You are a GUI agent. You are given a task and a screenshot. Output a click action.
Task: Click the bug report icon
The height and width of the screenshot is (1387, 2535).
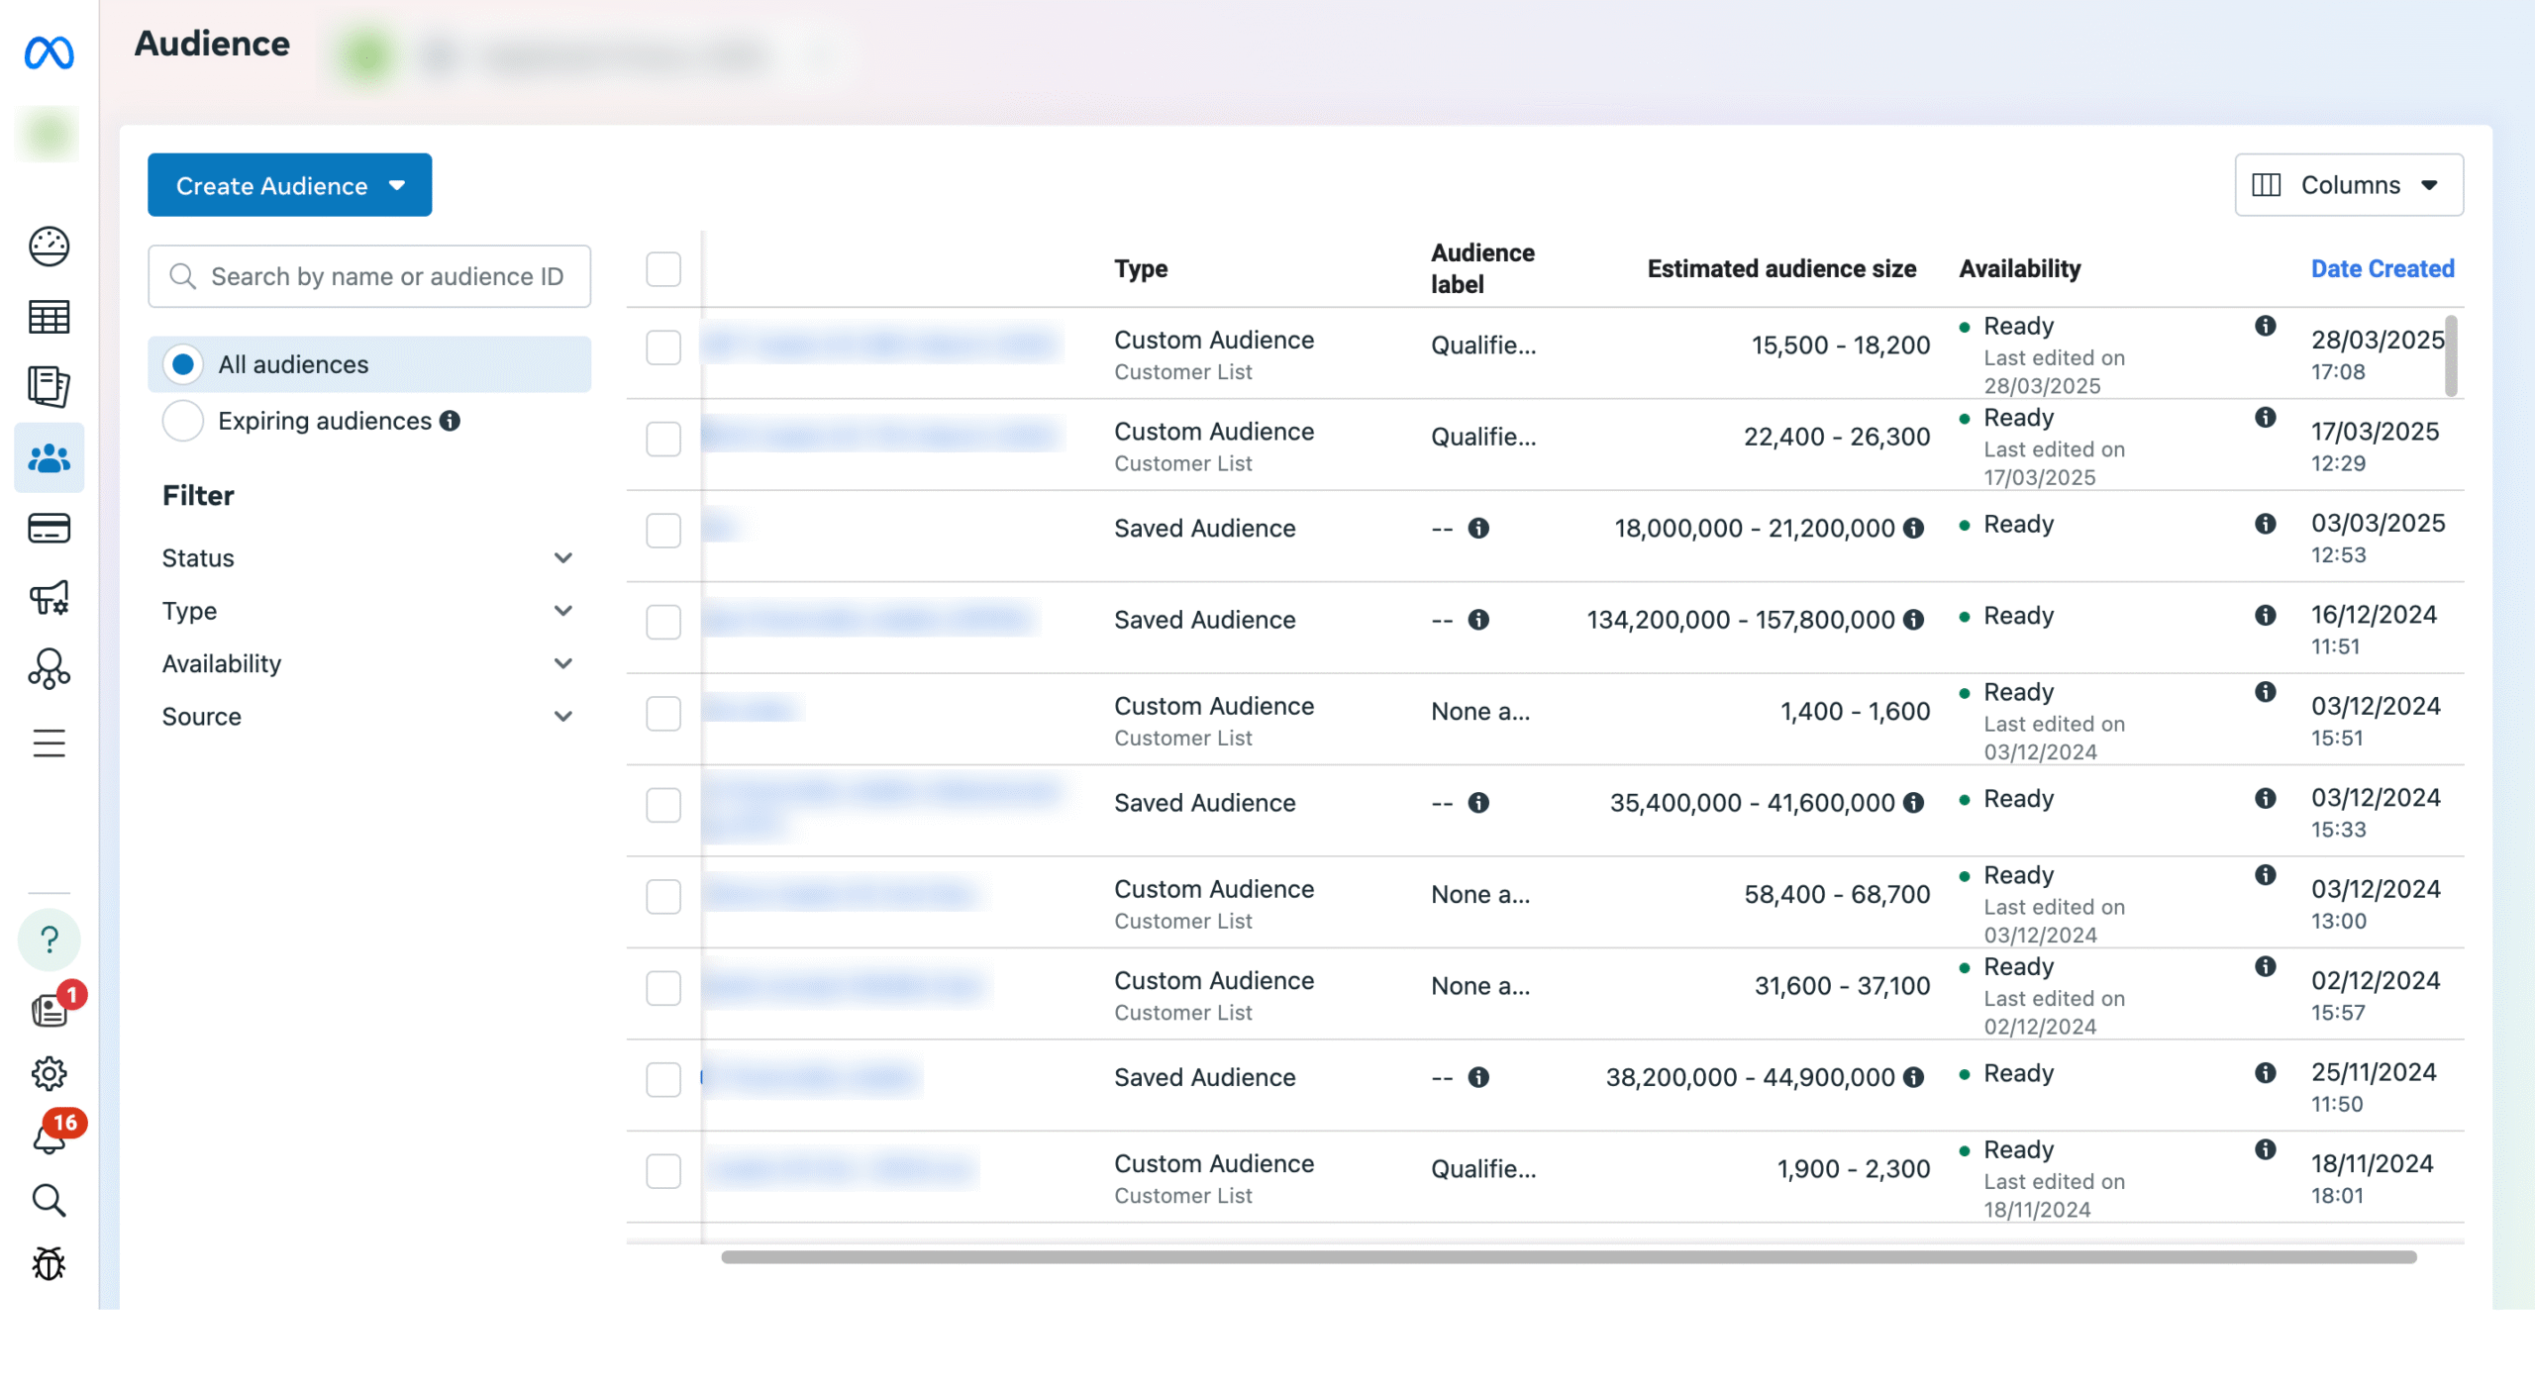49,1263
